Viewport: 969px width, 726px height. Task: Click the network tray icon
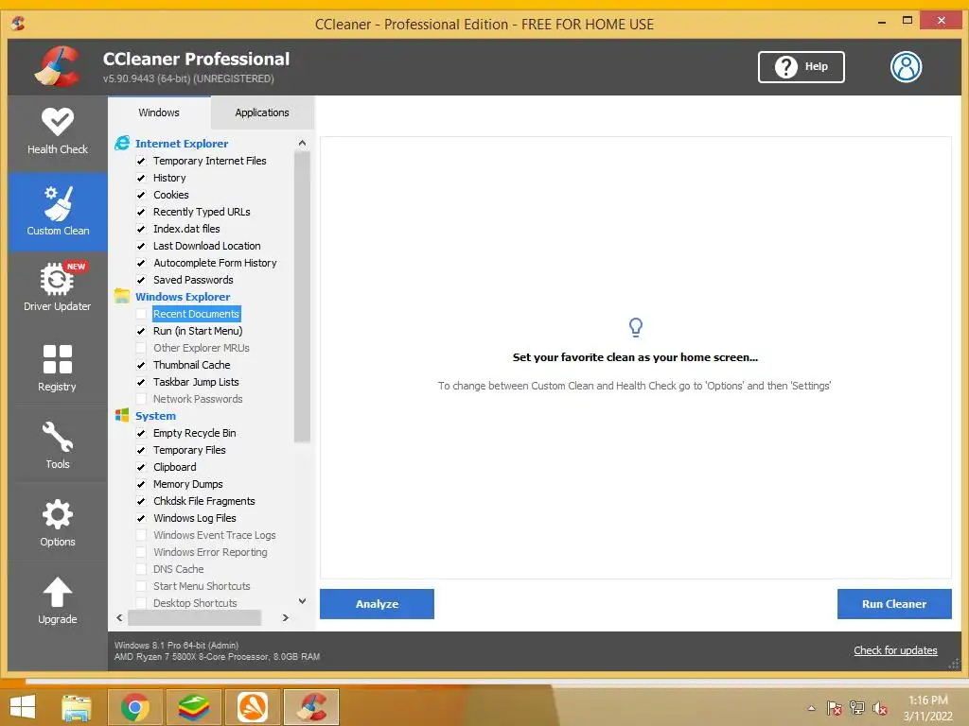coord(857,708)
